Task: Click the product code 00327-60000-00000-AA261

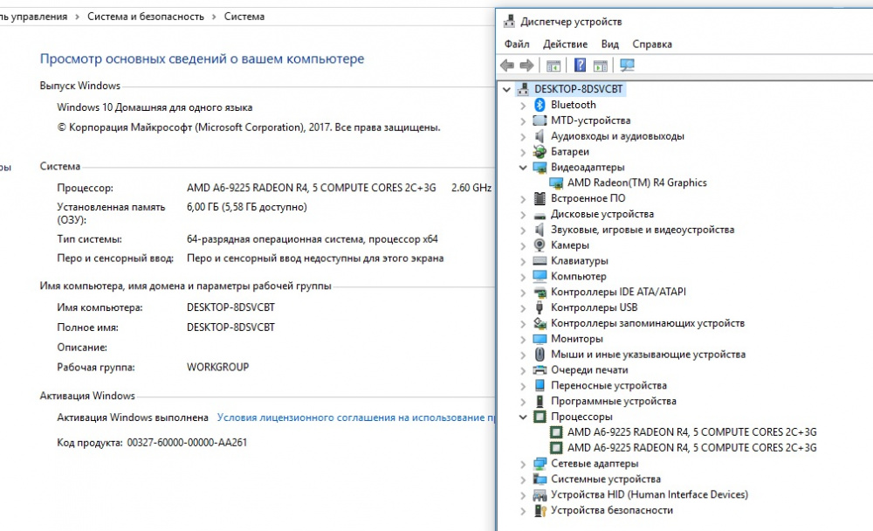Action: (x=187, y=443)
